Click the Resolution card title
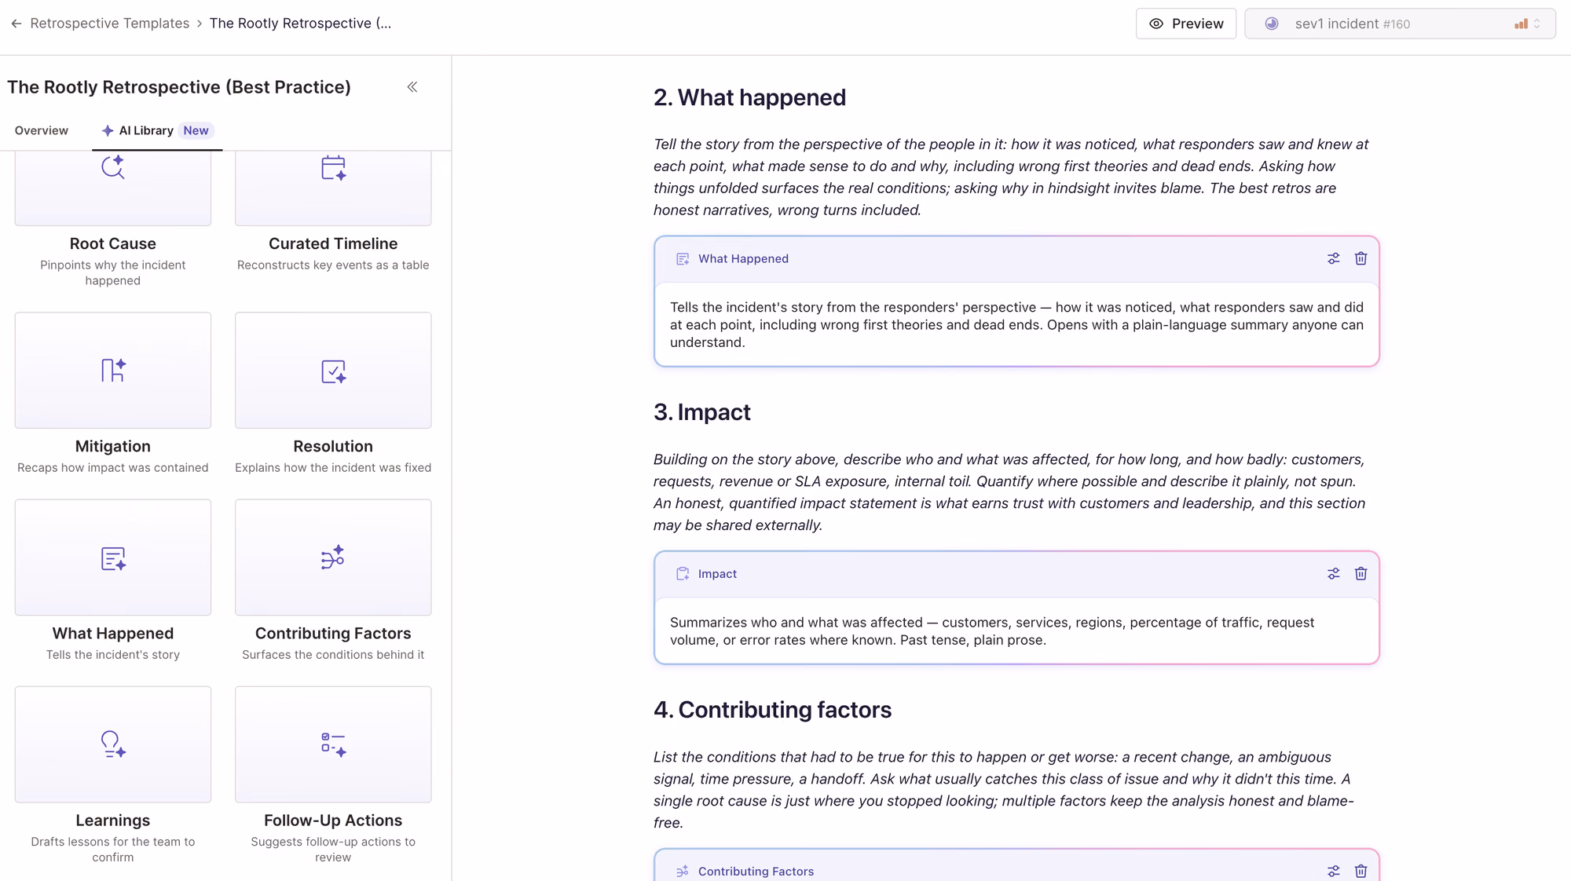 [x=333, y=446]
